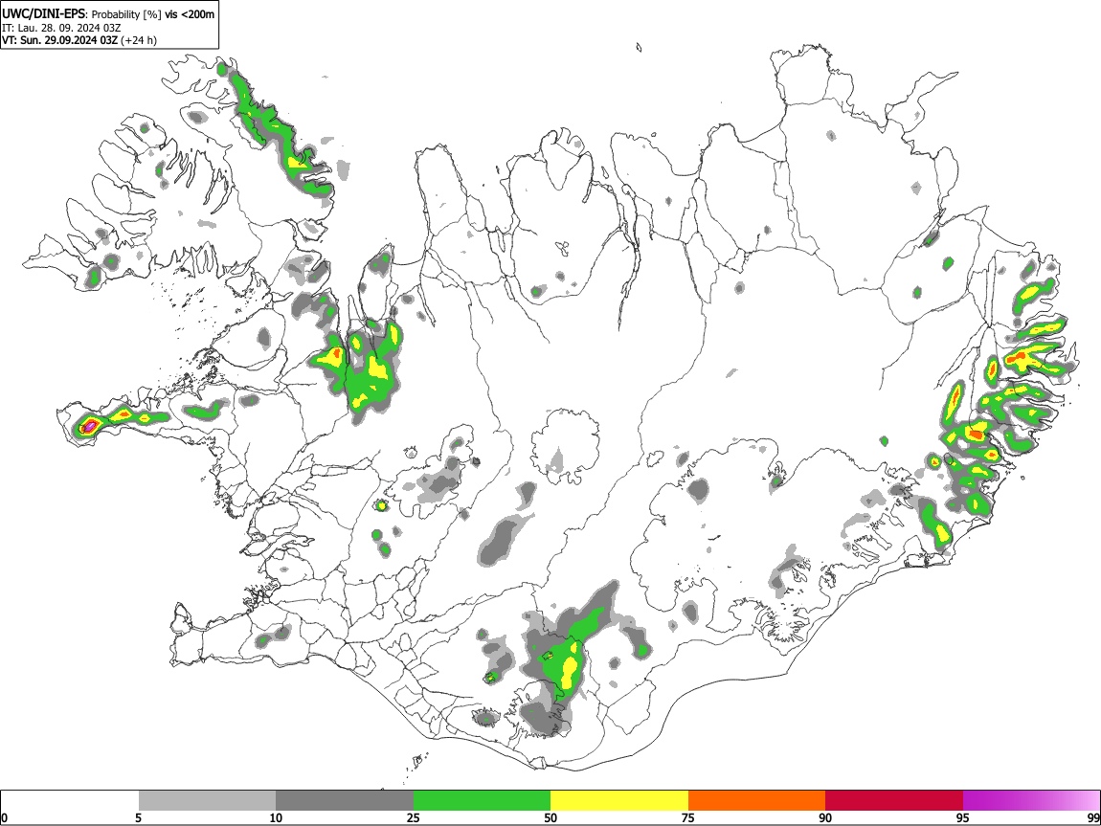Click the legend tick label '50'
Viewport: 1101px width, 826px height.
click(550, 817)
